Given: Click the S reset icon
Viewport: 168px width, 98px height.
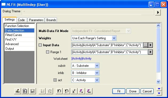Looking at the screenshot, I should pyautogui.click(x=67, y=91).
